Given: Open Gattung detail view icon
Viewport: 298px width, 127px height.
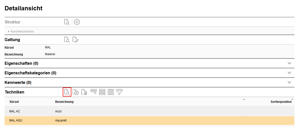Looking at the screenshot, I should (x=67, y=40).
